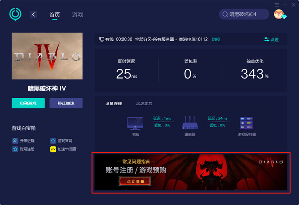Click the 点此查看 banner button
The width and height of the screenshot is (299, 205).
pos(135,181)
